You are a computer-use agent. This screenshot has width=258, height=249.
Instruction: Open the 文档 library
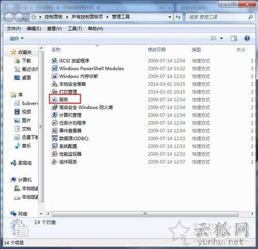[x=23, y=129]
